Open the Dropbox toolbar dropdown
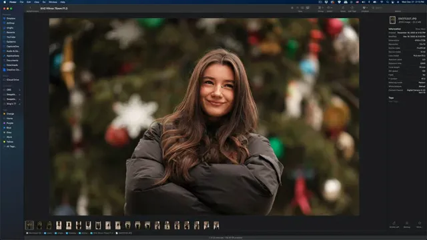Image resolution: width=427 pixels, height=240 pixels. (x=365, y=8)
